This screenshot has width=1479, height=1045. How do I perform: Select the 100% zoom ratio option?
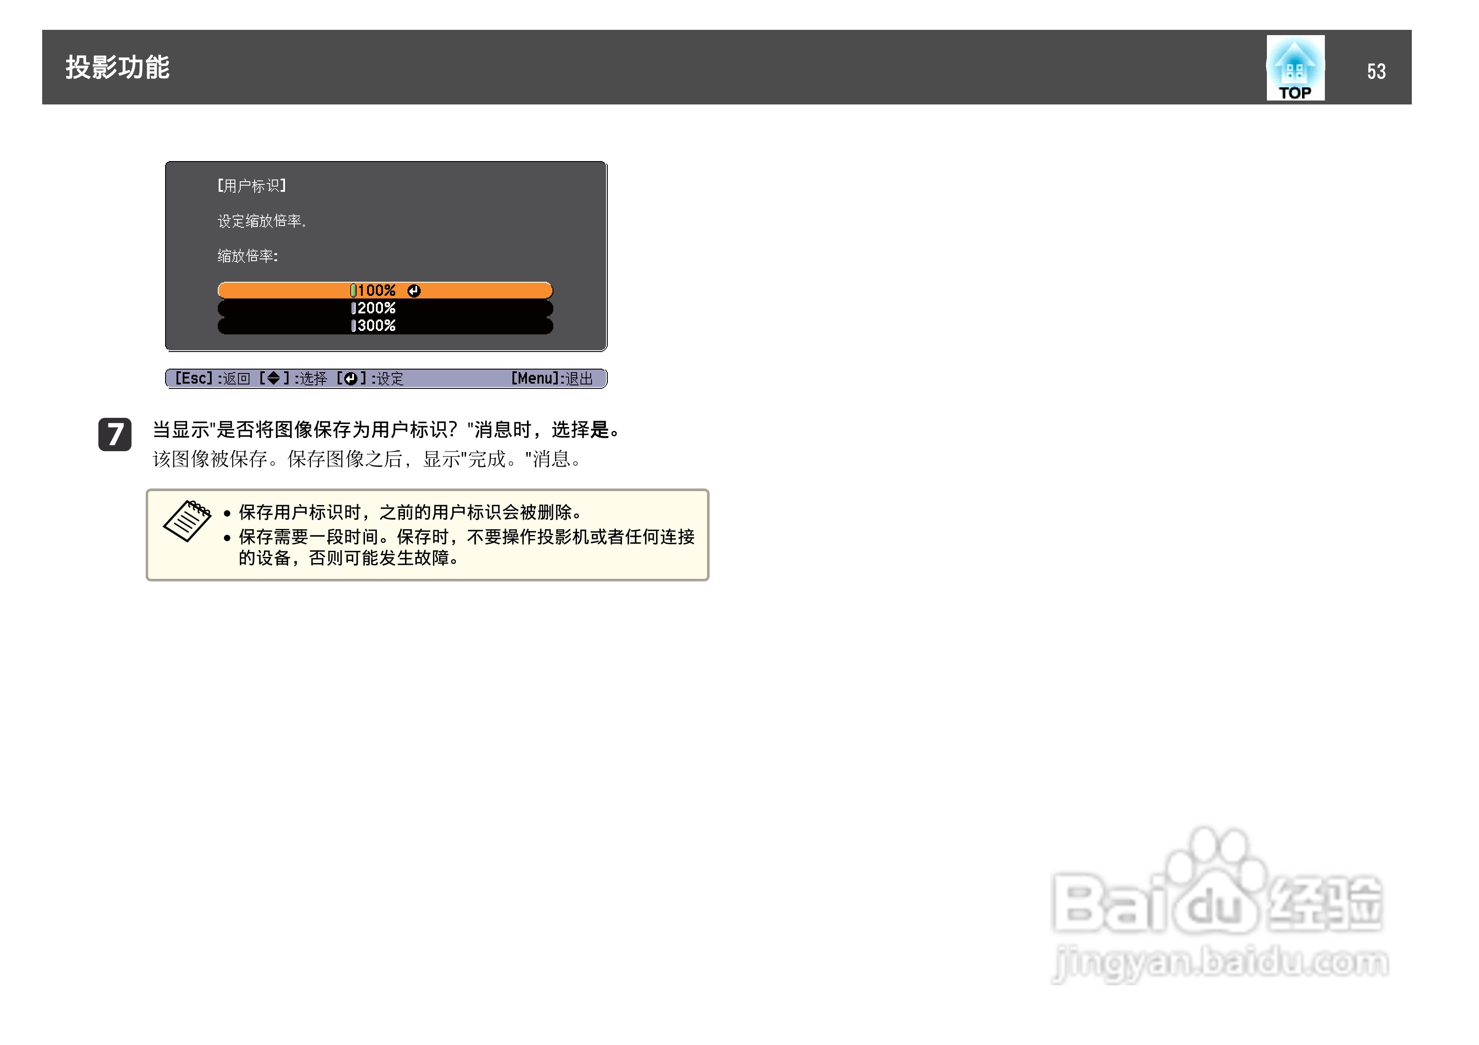(x=377, y=291)
